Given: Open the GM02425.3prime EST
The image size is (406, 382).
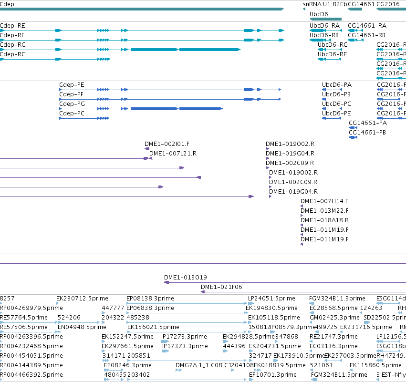Looking at the screenshot, I should [334, 318].
